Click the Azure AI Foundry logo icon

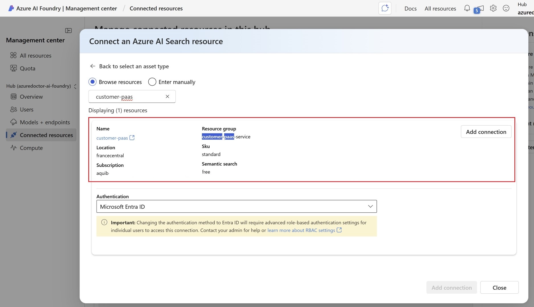click(11, 8)
